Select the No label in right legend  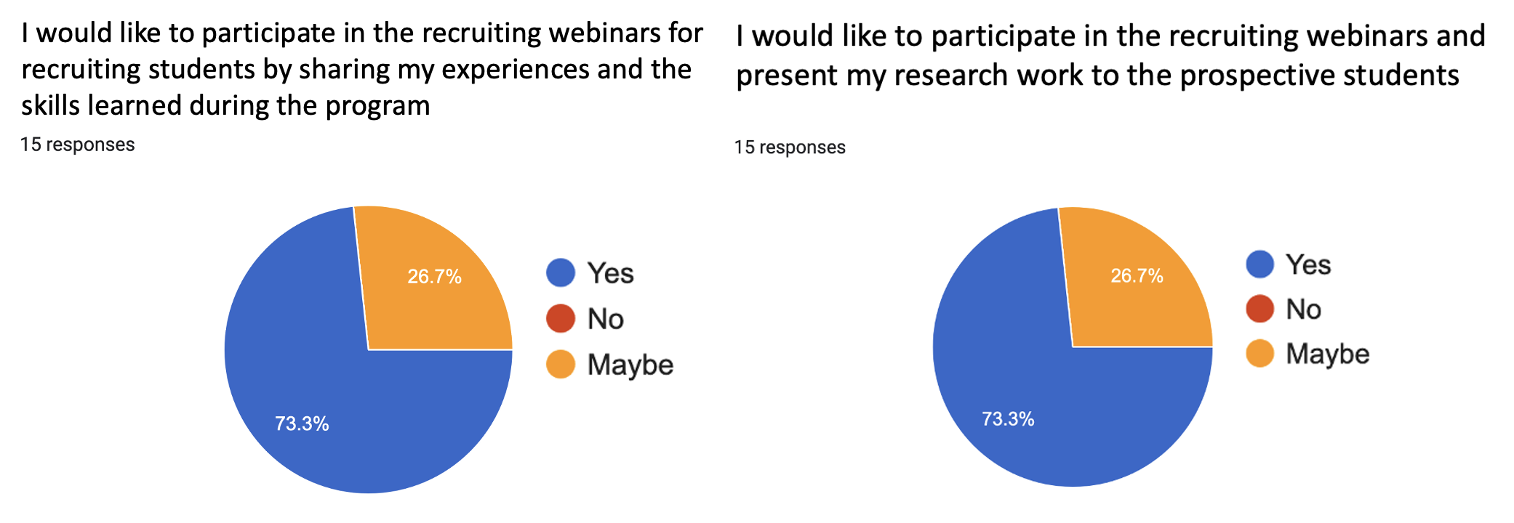point(1303,309)
